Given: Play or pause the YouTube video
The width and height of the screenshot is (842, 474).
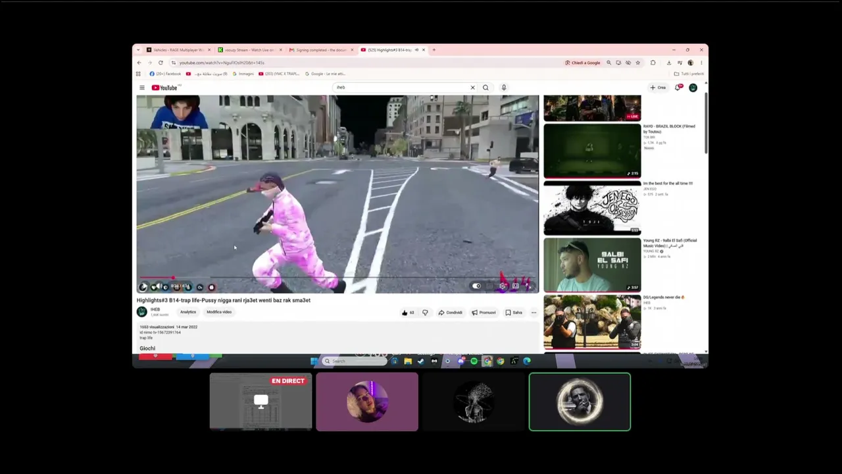Looking at the screenshot, I should point(143,287).
